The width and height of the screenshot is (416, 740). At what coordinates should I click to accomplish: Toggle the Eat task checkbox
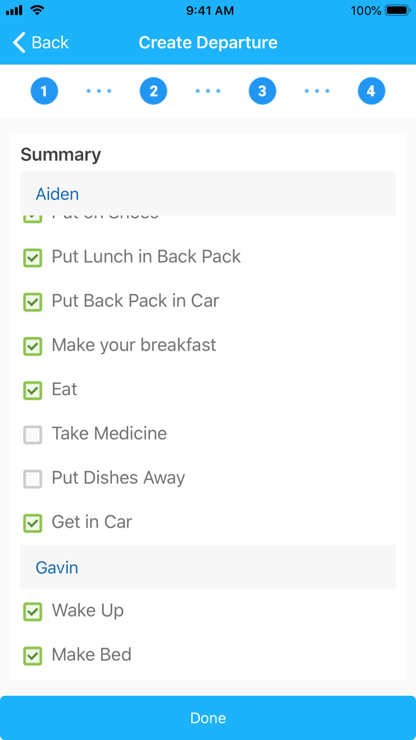click(x=32, y=390)
